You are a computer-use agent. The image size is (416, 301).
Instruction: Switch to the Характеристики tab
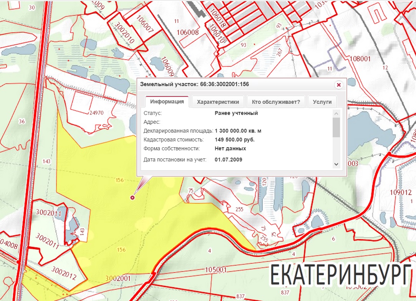(218, 102)
